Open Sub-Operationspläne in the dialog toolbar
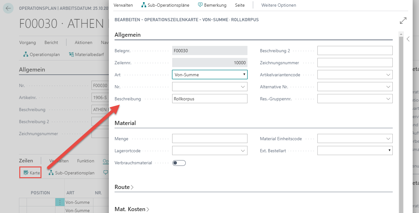Viewport: 419px width, 213px height. point(165,5)
